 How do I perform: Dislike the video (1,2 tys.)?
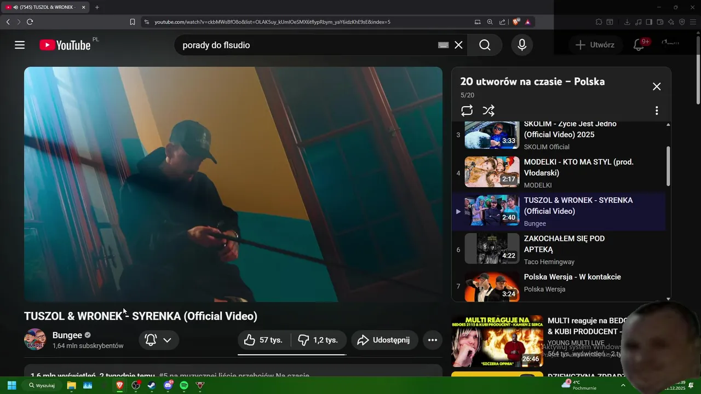click(318, 340)
